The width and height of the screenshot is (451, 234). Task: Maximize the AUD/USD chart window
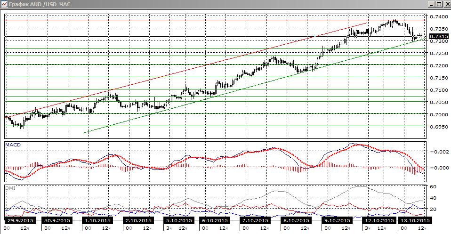439,4
